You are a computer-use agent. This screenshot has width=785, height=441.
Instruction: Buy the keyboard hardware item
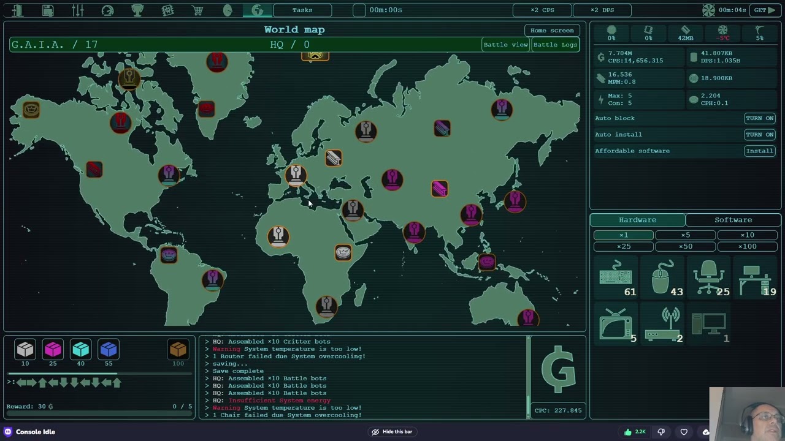click(x=617, y=279)
